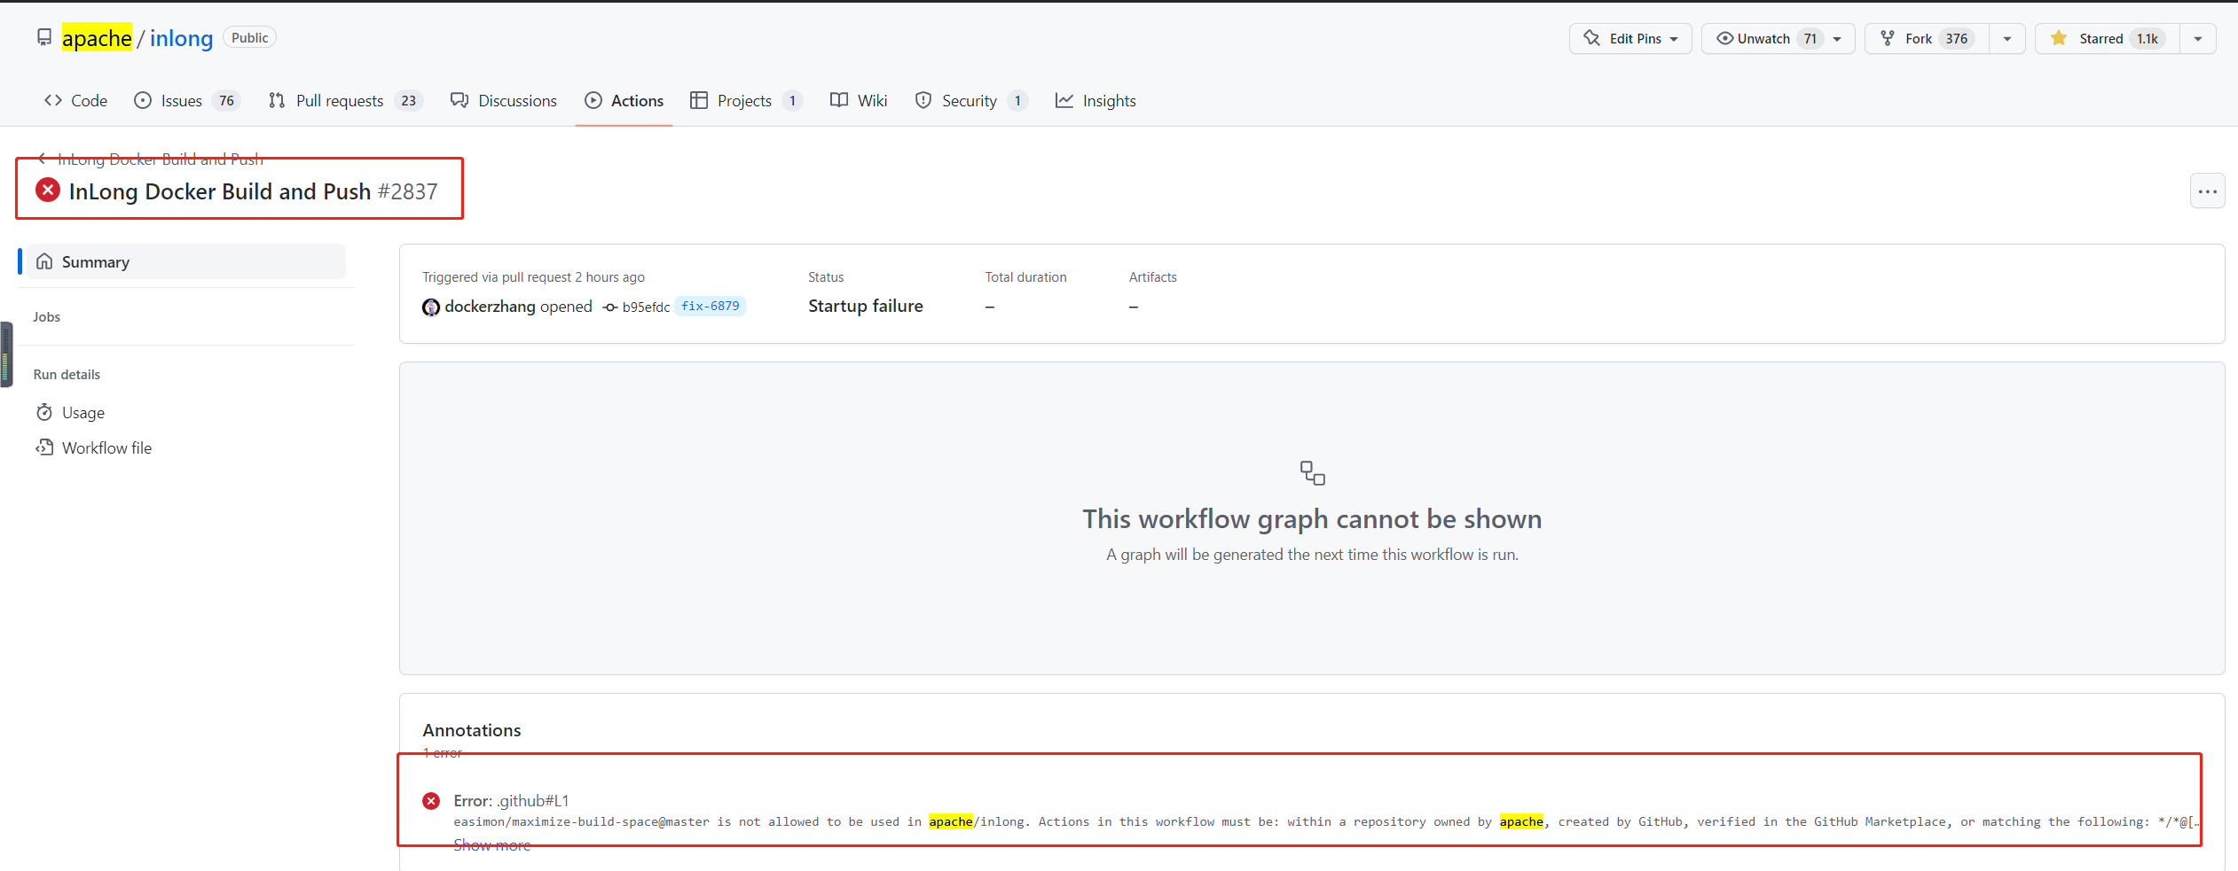Screen dimensions: 2238x871
Task: Click the Security shield icon
Action: (923, 100)
